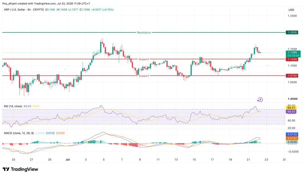This screenshot has height=176, width=304.
Task: Click the 4h interval label in header
Action: (29, 10)
